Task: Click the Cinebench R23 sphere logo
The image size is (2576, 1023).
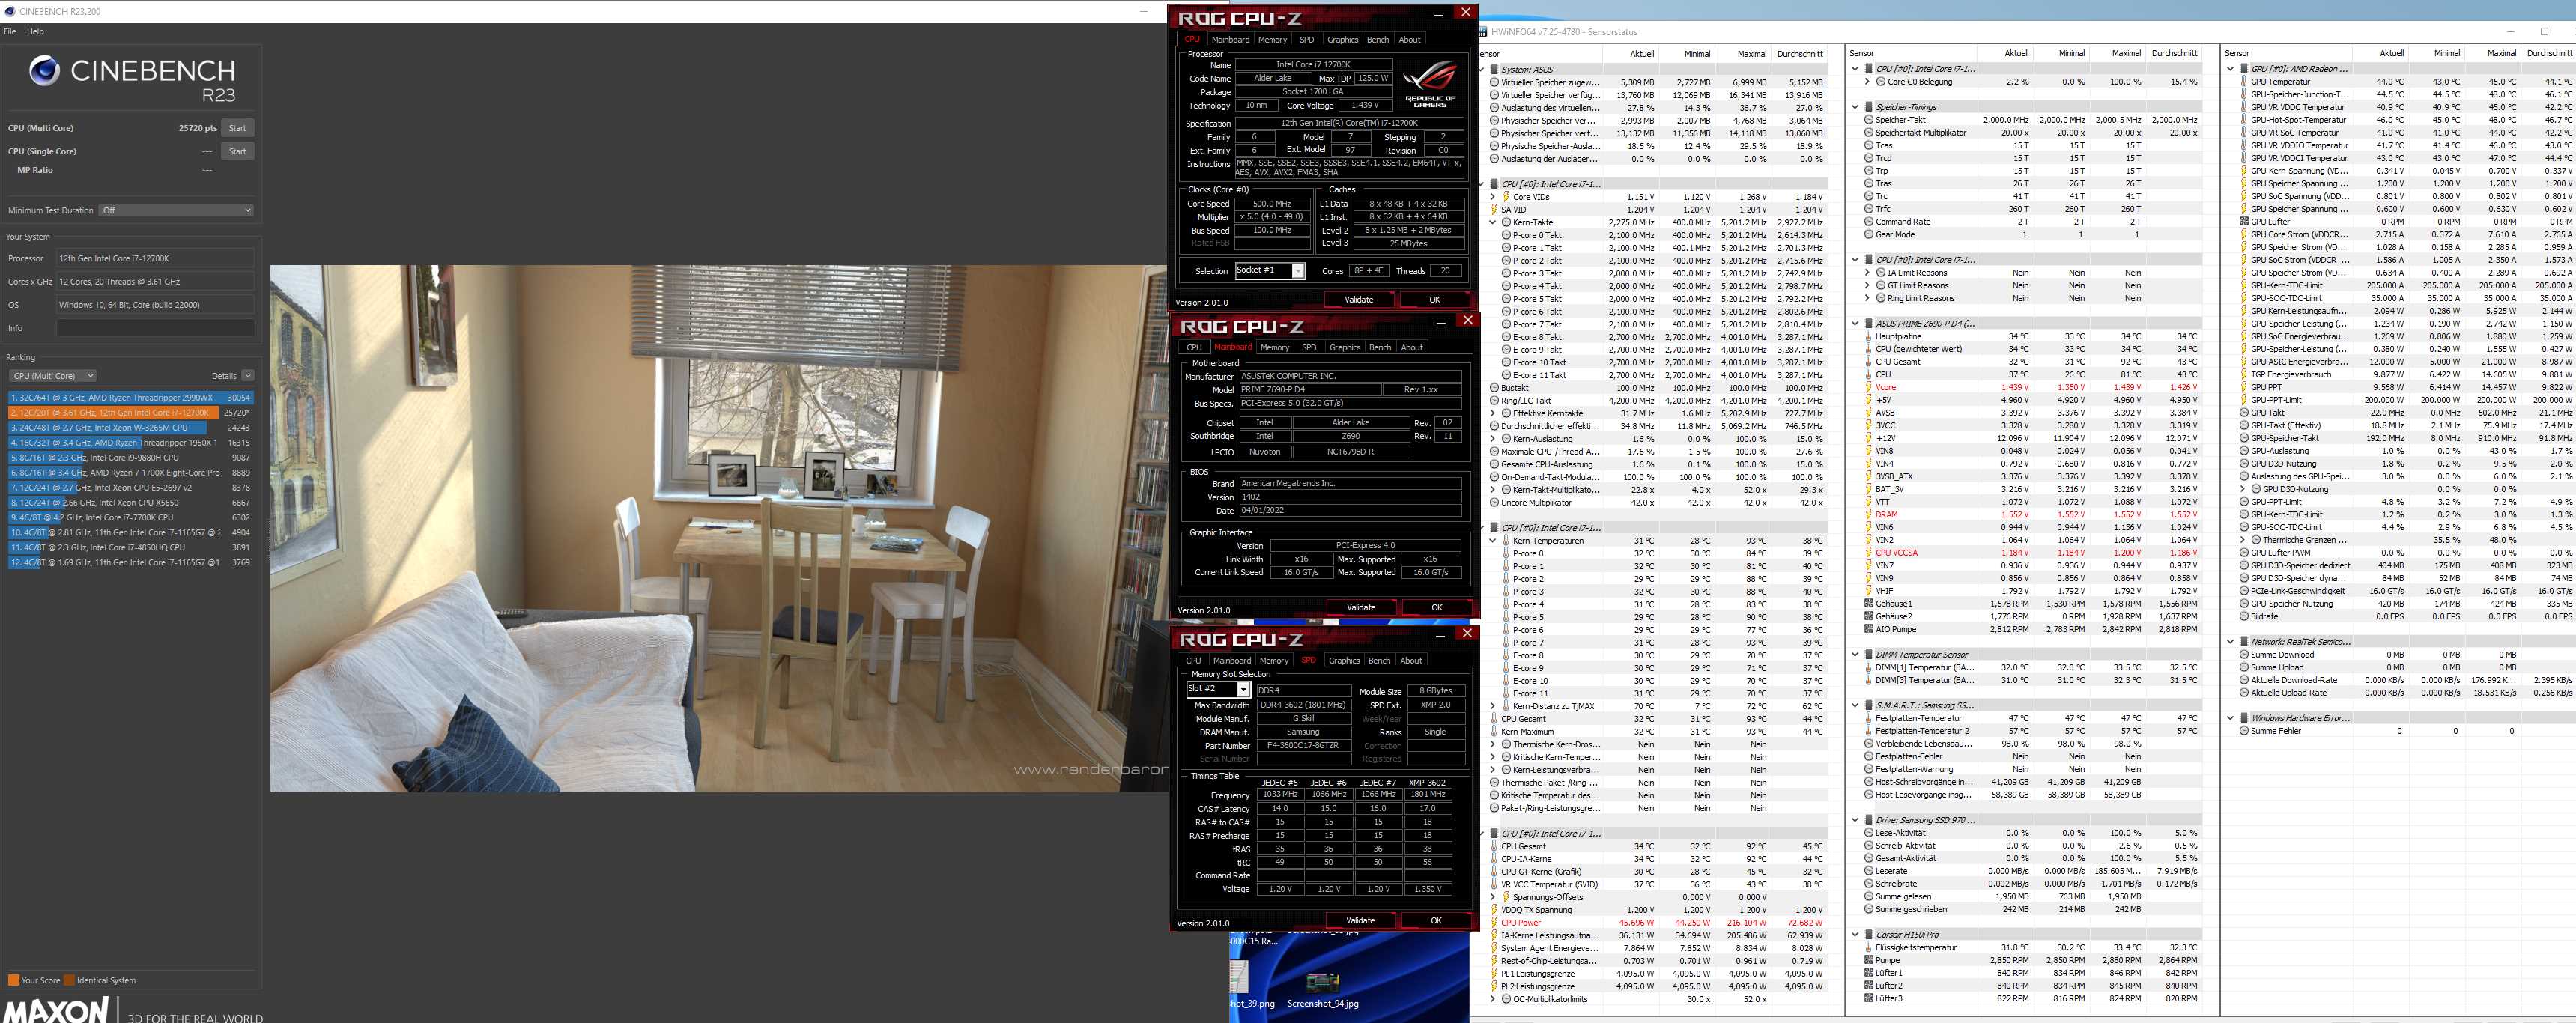Action: 44,71
